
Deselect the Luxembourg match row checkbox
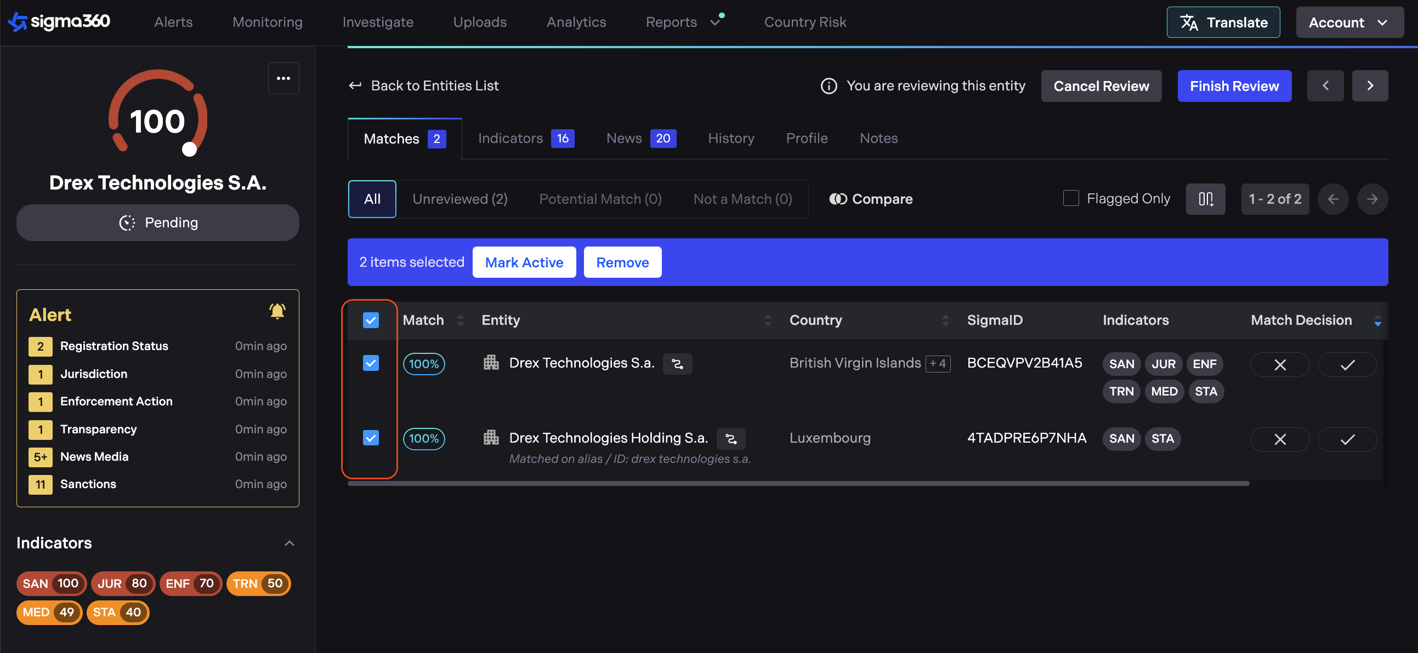coord(371,438)
